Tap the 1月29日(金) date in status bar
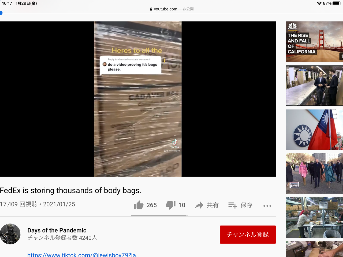This screenshot has width=343, height=257. point(26,3)
